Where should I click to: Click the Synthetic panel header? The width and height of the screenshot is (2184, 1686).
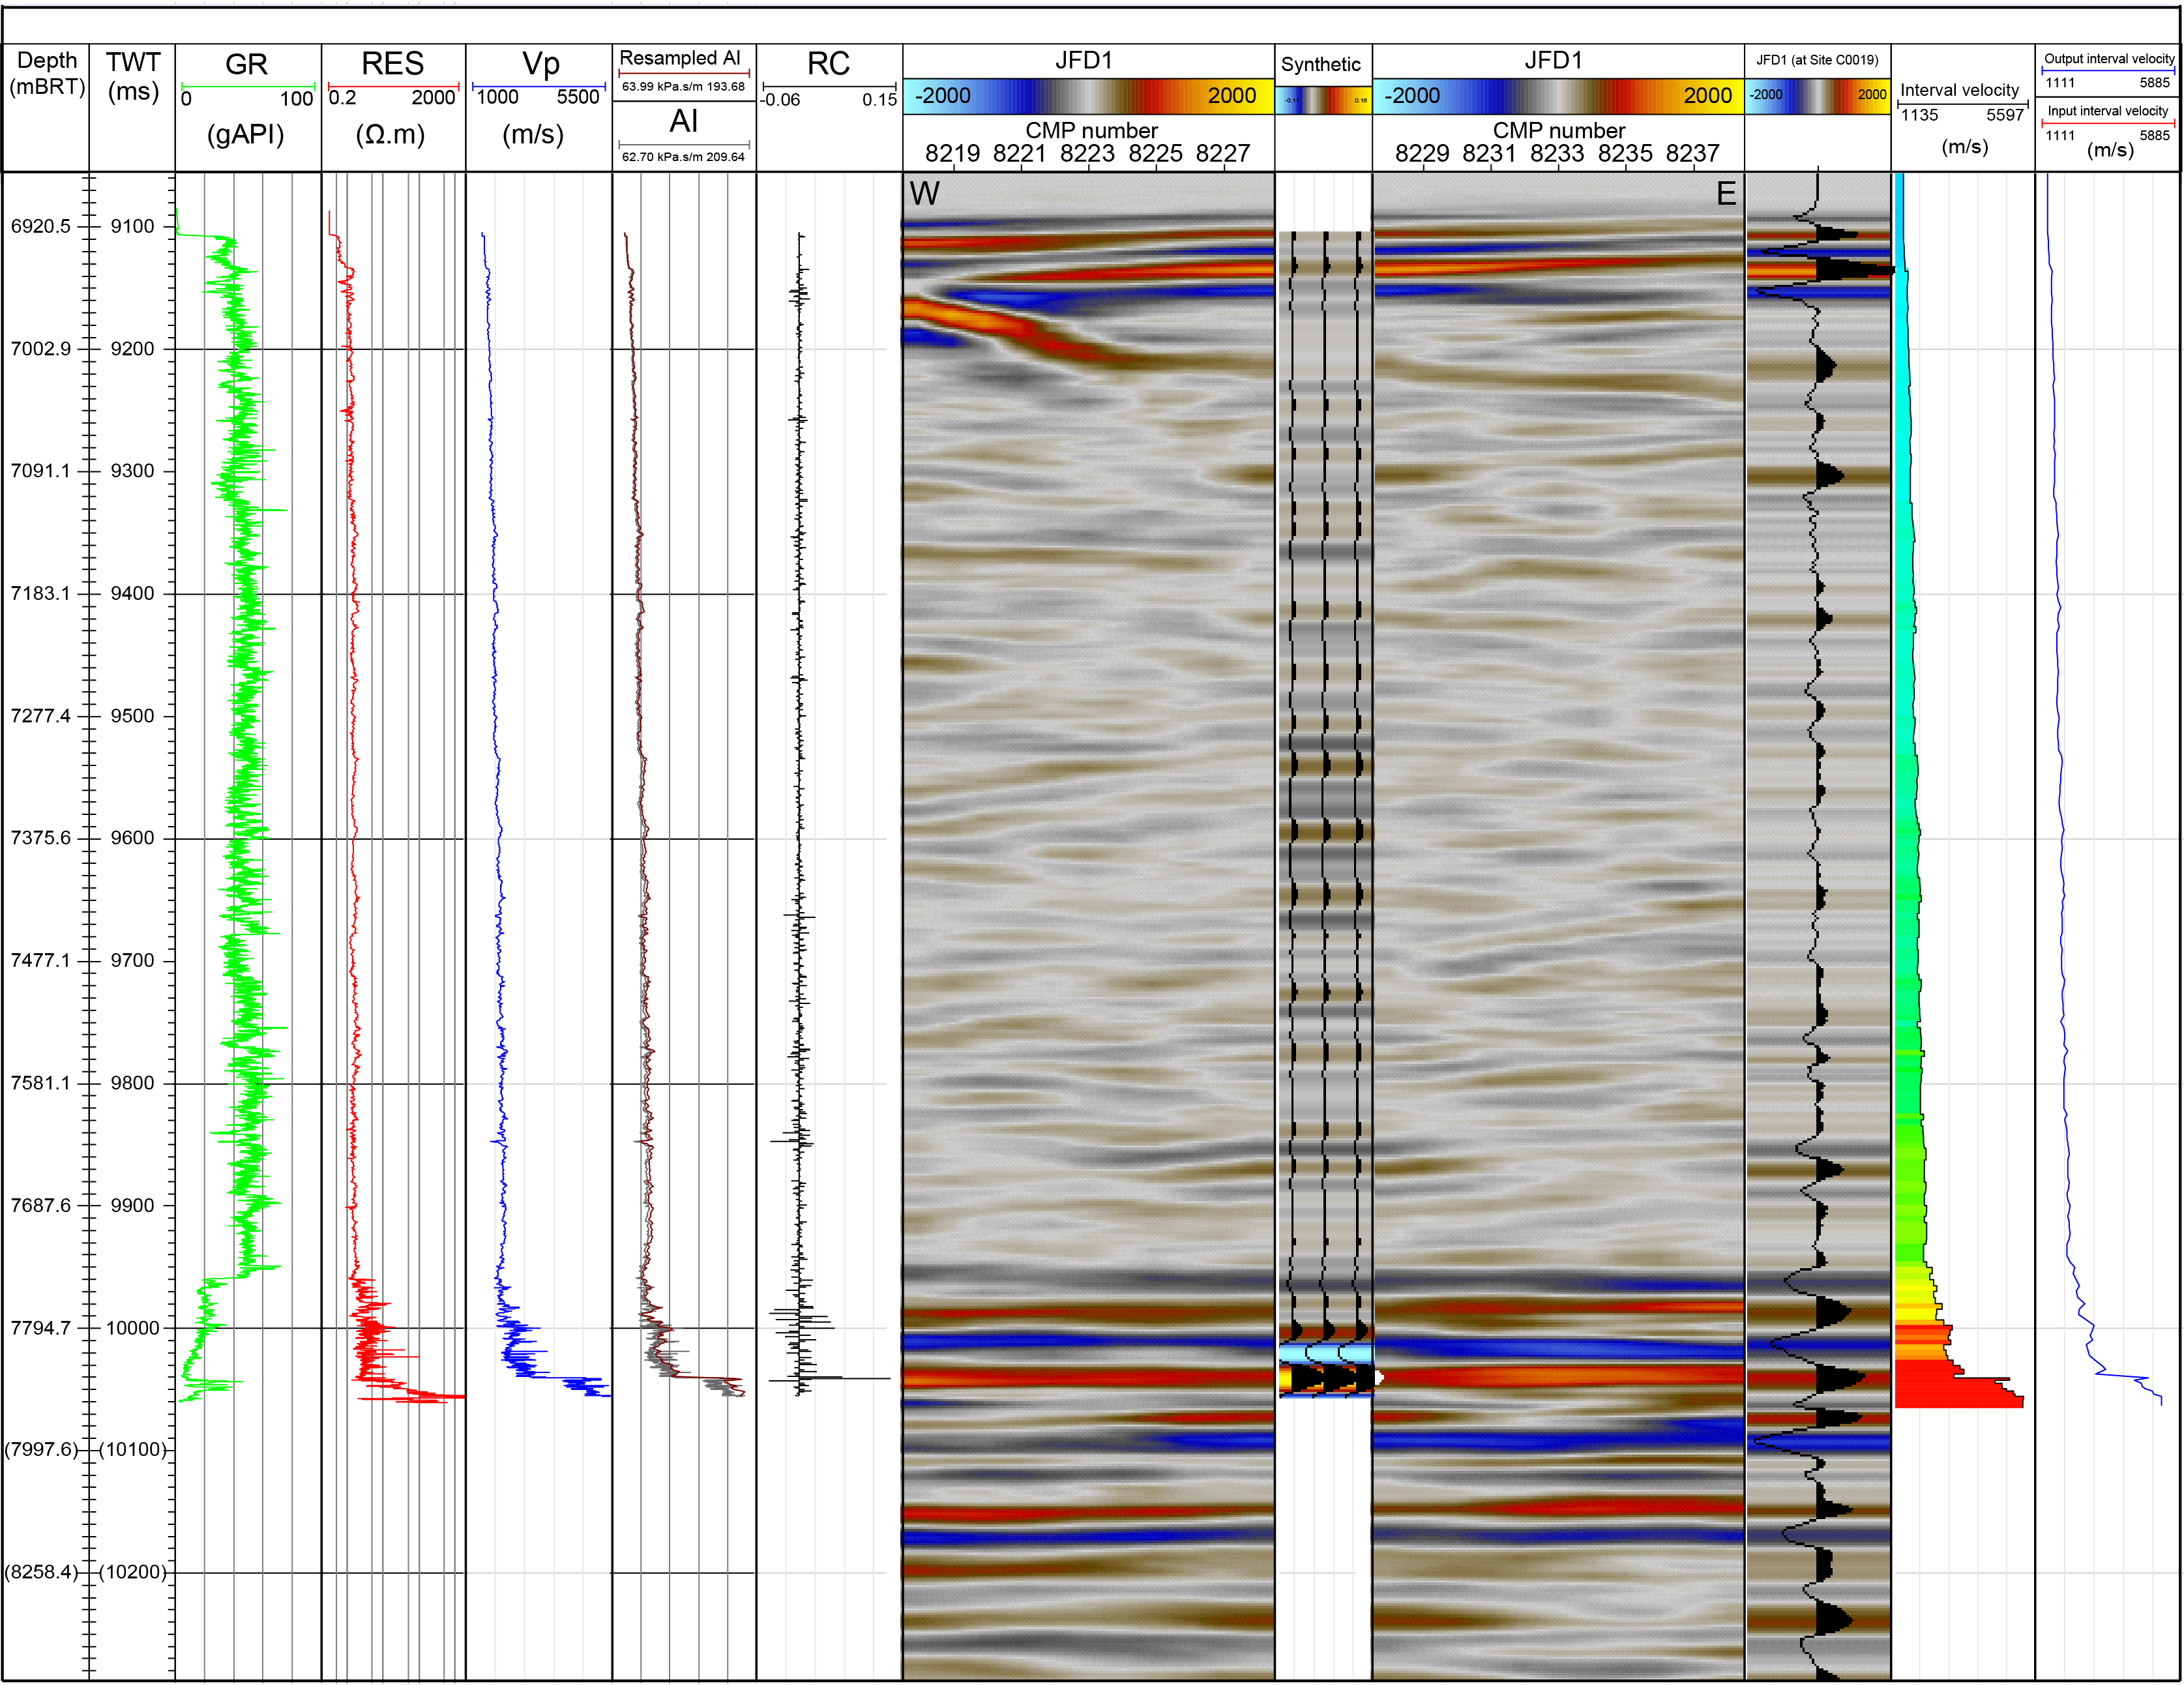pyautogui.click(x=1321, y=65)
